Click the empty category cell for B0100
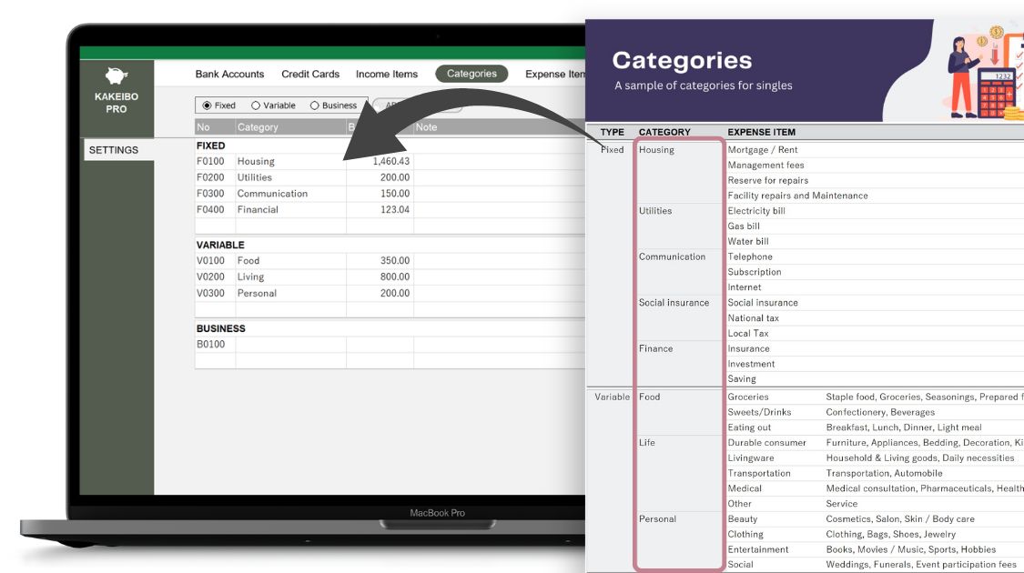The image size is (1024, 573). click(x=289, y=345)
